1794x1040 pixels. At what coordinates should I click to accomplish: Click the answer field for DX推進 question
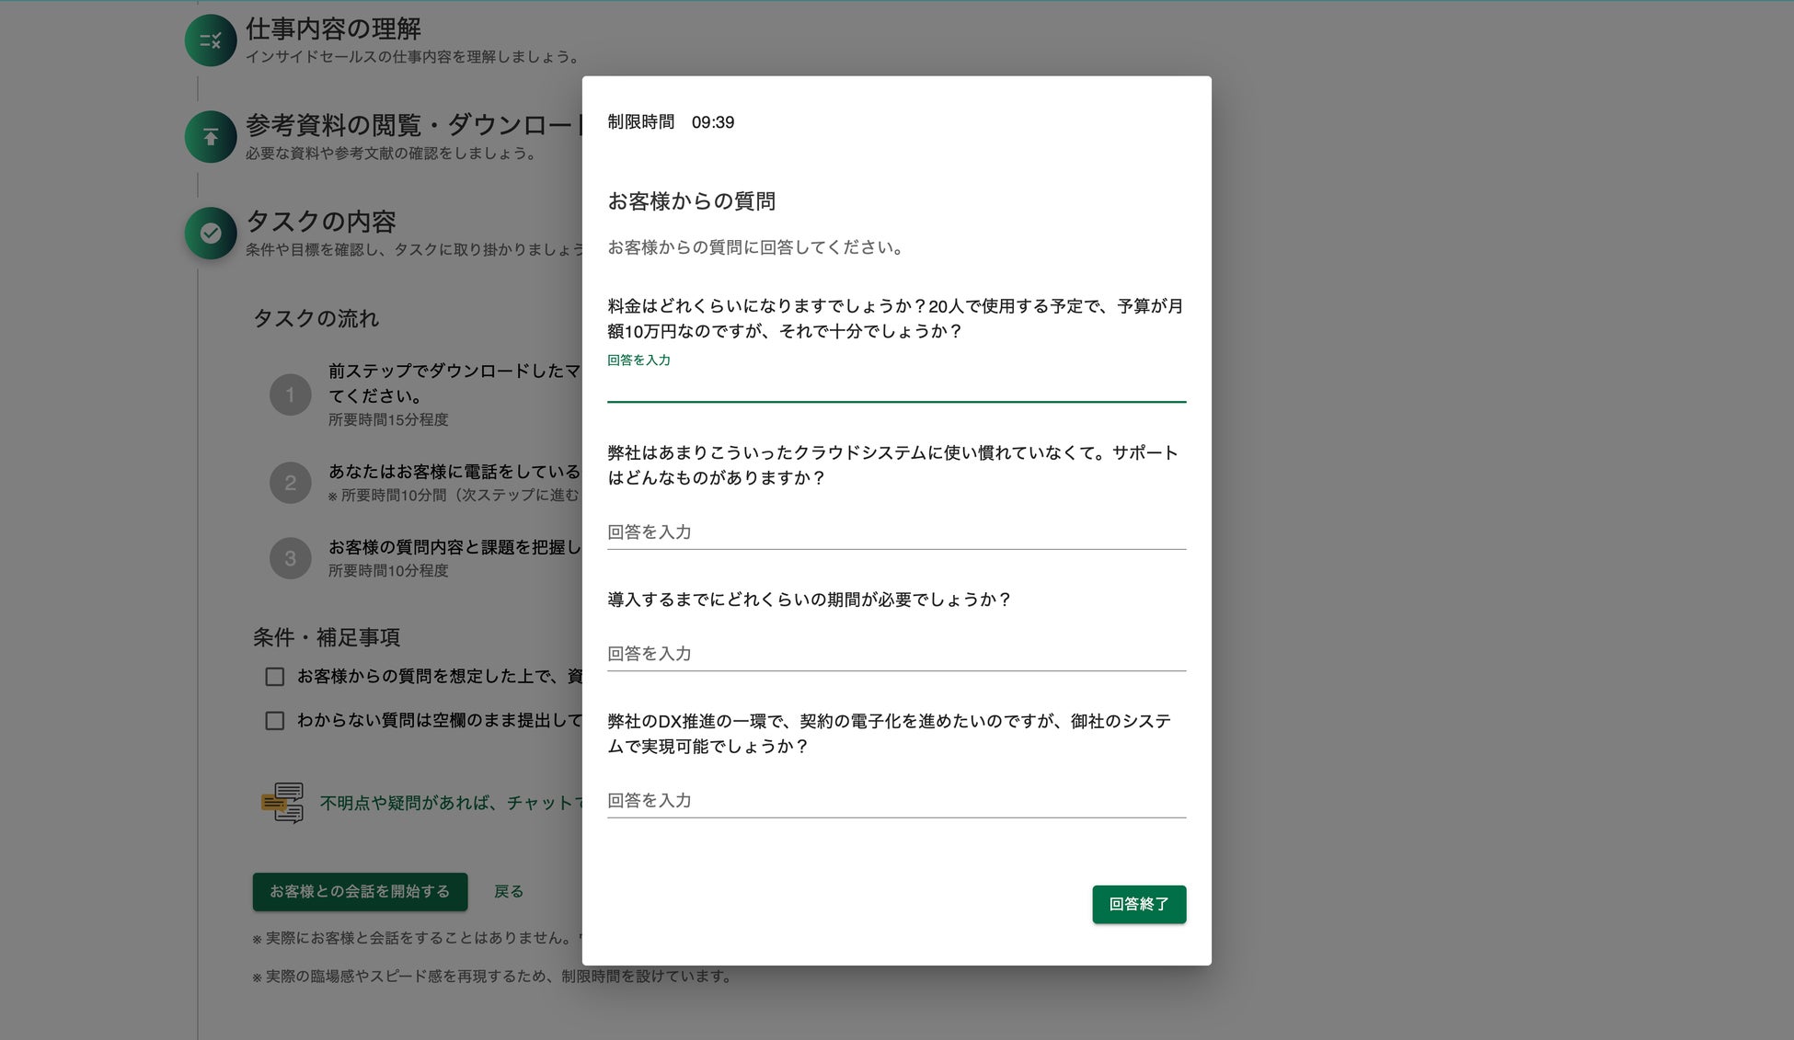[895, 801]
